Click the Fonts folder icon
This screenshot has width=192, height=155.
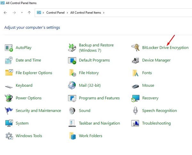[x=135, y=73]
